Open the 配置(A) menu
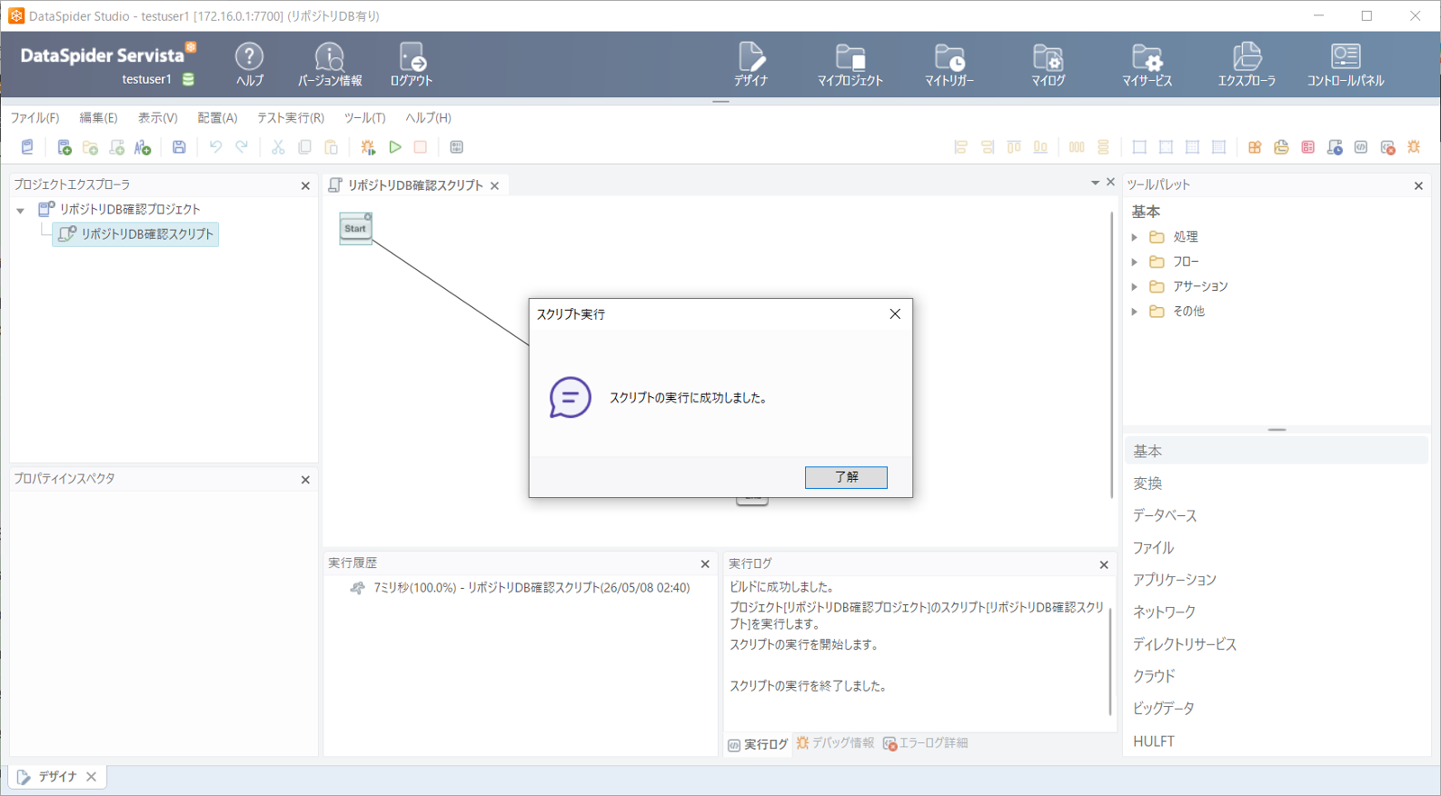Viewport: 1441px width, 796px height. click(217, 118)
